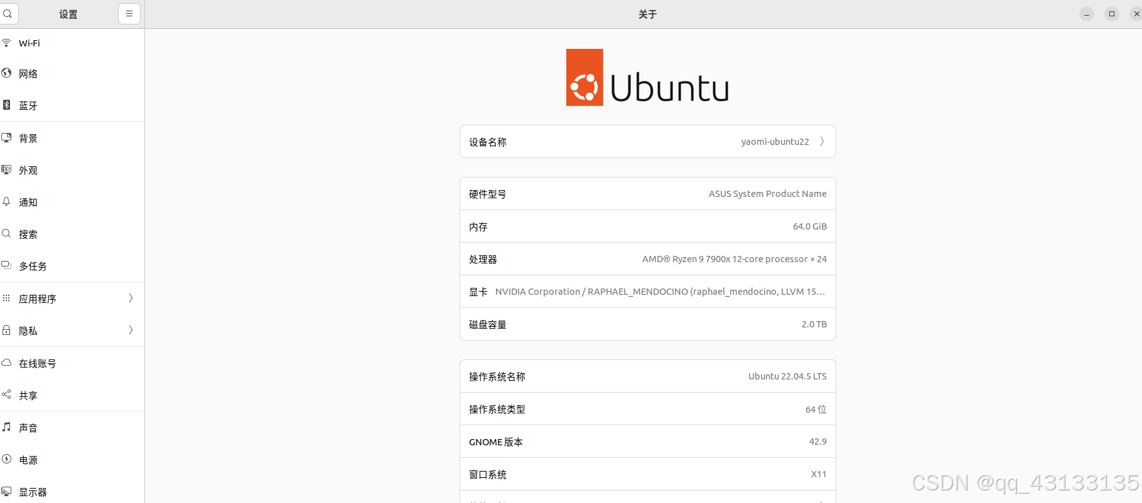1142x503 pixels.
Task: Click the 64 位 OS type value
Action: point(816,410)
